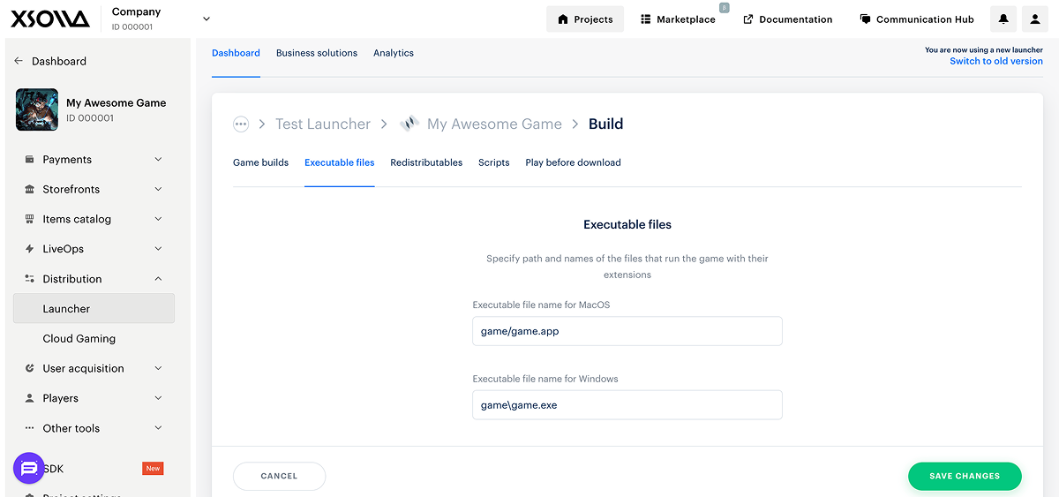The image size is (1059, 497).
Task: Open Documentation external link
Action: tap(787, 19)
